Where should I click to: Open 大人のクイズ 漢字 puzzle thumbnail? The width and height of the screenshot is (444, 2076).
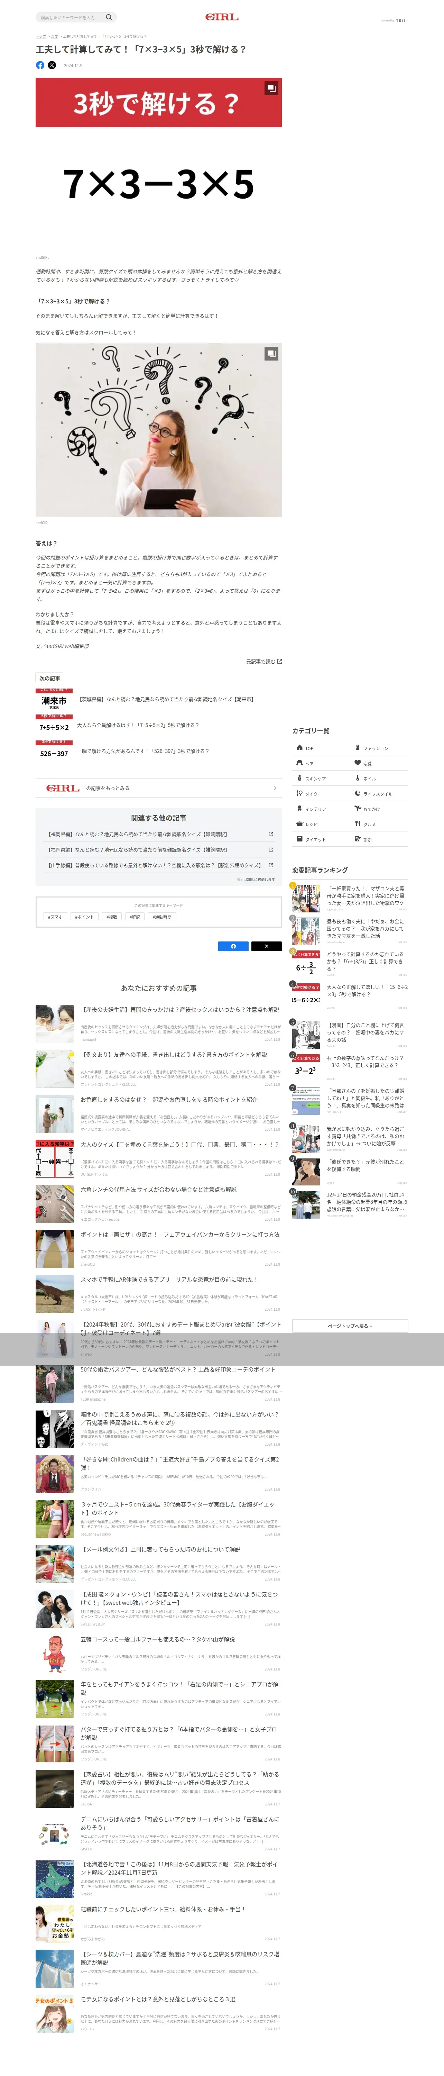[x=55, y=1159]
